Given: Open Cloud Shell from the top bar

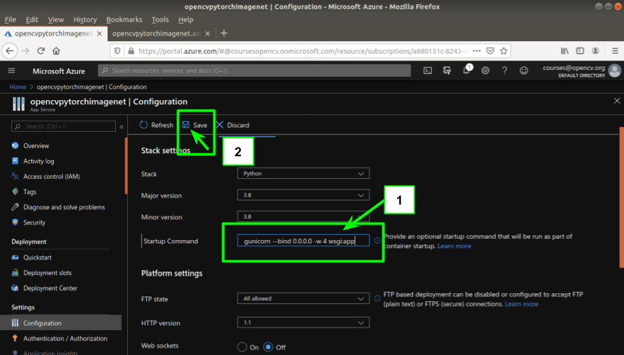Looking at the screenshot, I should [x=427, y=71].
